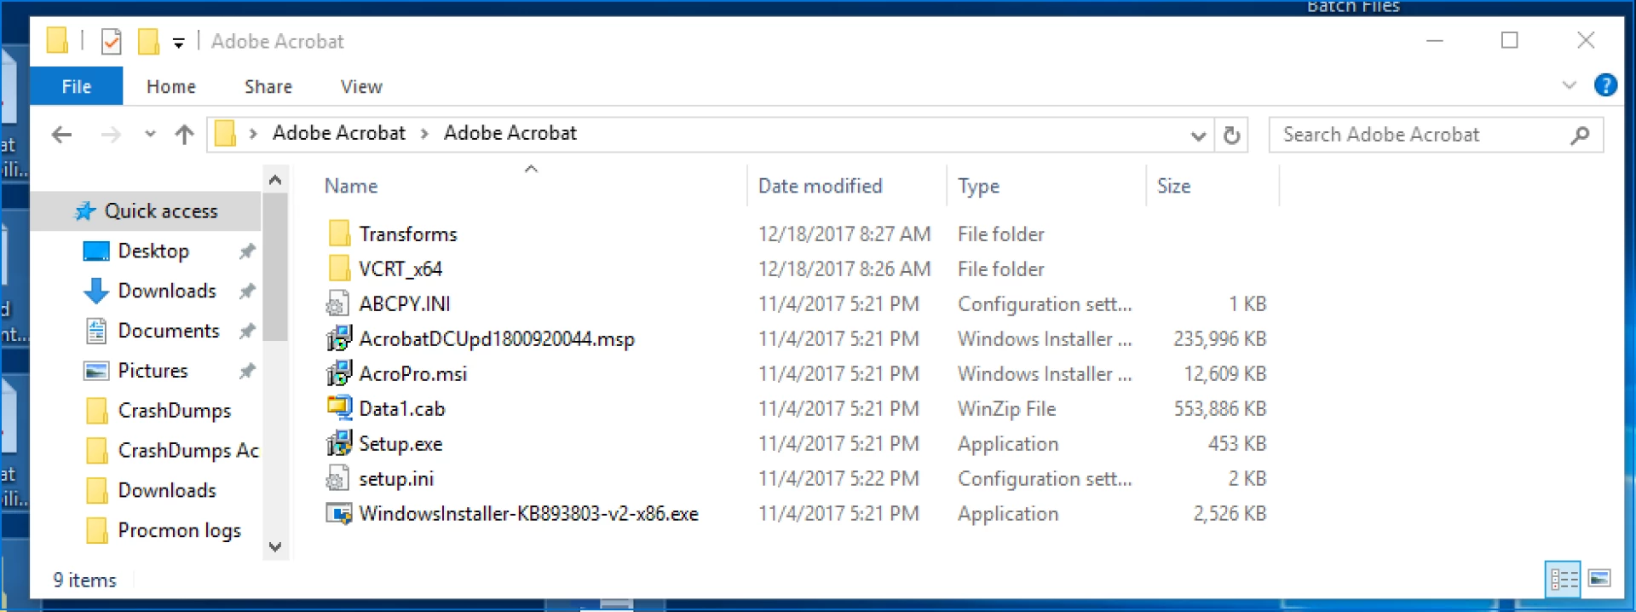Click the Setup.exe file name
The height and width of the screenshot is (612, 1636).
click(x=400, y=443)
